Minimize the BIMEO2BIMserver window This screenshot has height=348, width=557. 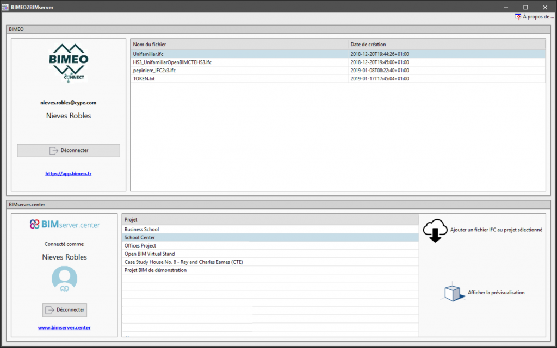pos(506,7)
